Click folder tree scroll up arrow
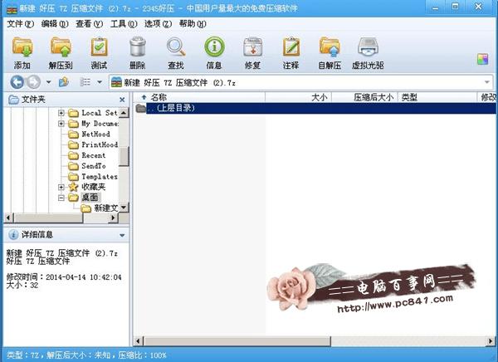This screenshot has height=362, width=498. (x=124, y=113)
